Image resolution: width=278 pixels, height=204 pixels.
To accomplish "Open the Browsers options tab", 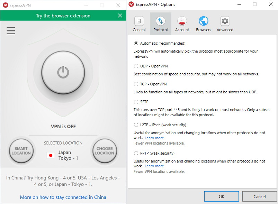I will 204,24.
